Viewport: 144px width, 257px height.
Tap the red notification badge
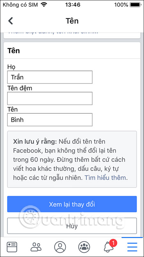coord(113,243)
